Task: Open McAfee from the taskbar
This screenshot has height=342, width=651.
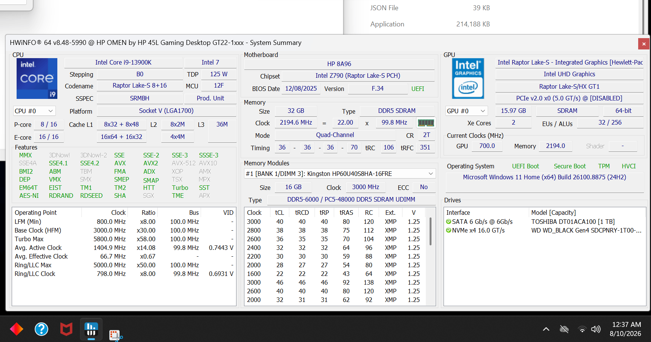Action: point(66,329)
